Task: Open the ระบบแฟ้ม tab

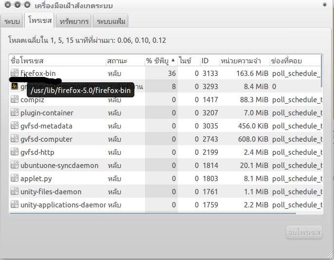Action: (111, 21)
